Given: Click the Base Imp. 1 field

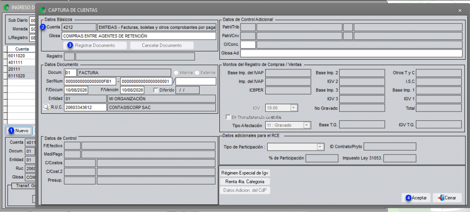Looking at the screenshot, I should [439, 90].
